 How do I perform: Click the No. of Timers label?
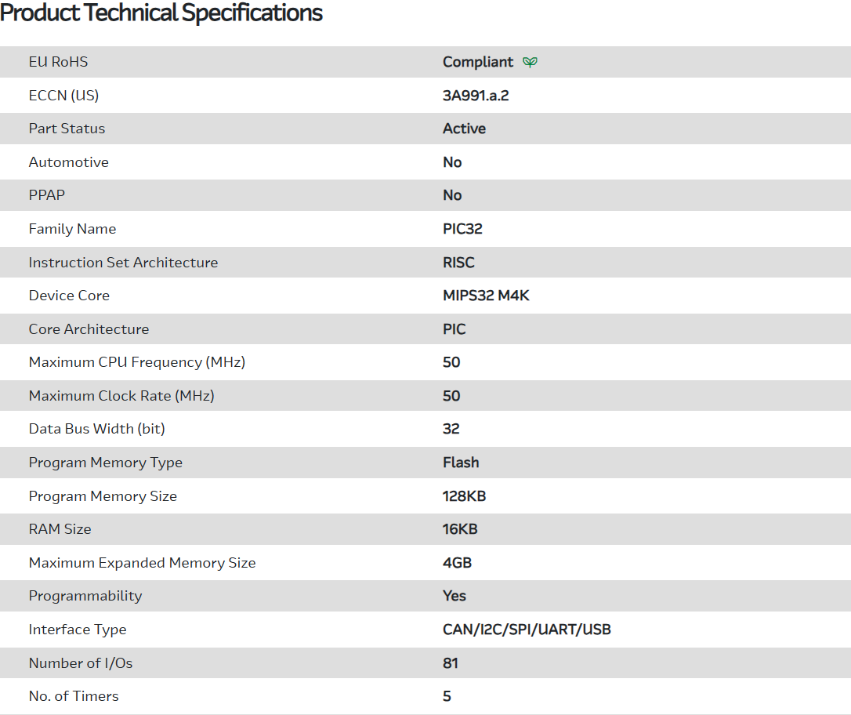74,696
